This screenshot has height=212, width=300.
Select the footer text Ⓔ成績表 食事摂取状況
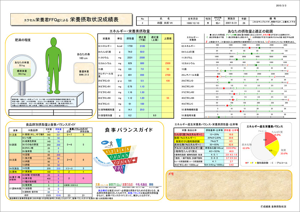click(x=273, y=207)
